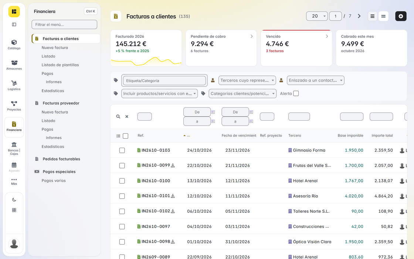
Task: Add a new invoice with plus button
Action: point(401,16)
